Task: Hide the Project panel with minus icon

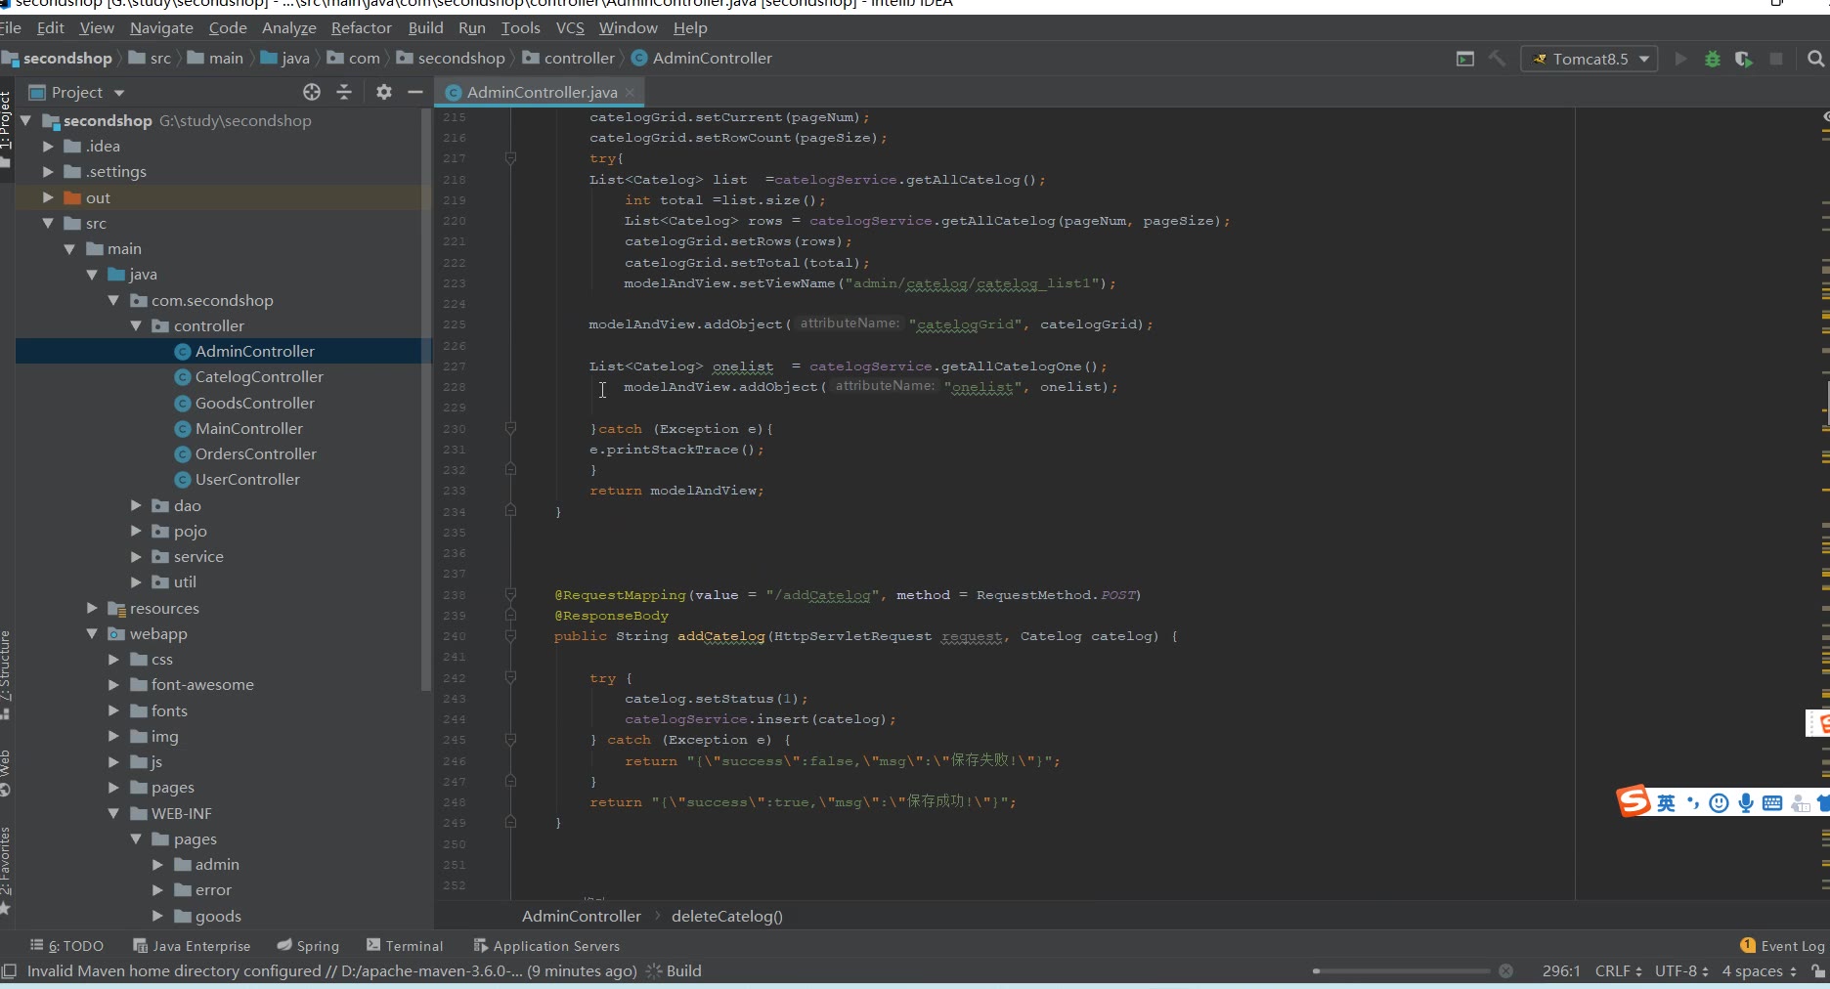Action: click(x=415, y=92)
